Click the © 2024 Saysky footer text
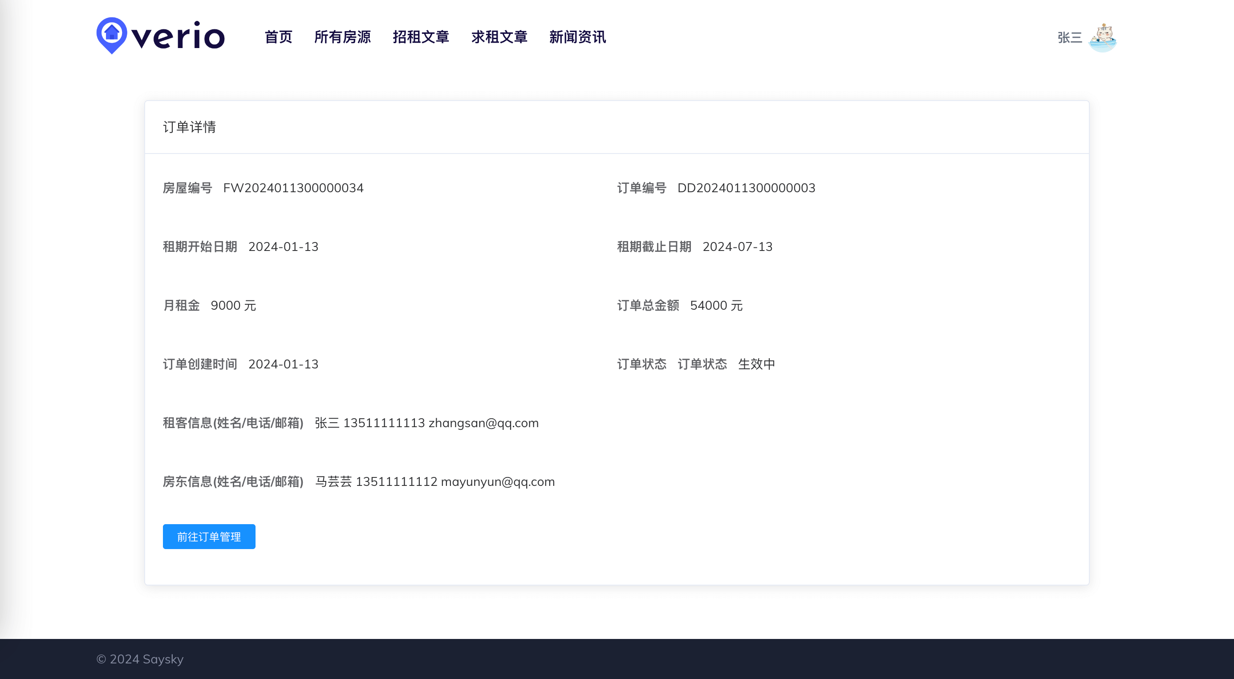 tap(140, 659)
